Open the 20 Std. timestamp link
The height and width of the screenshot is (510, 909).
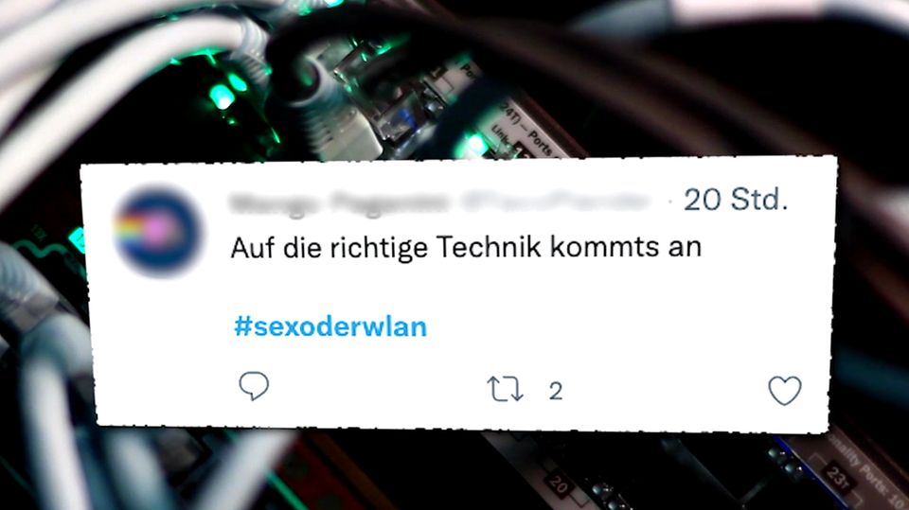[x=736, y=200]
